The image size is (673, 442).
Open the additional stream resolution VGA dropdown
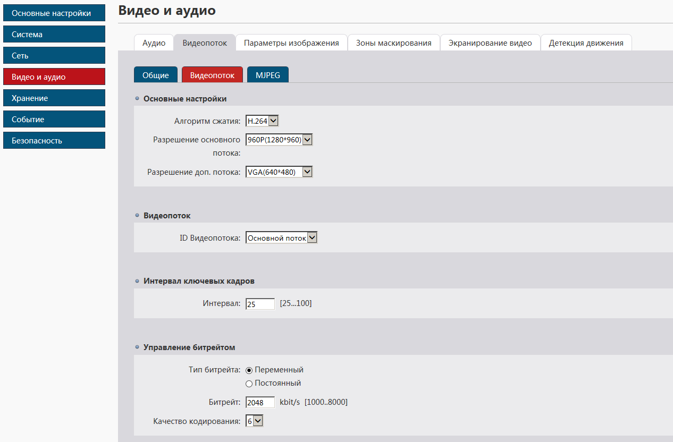(279, 172)
